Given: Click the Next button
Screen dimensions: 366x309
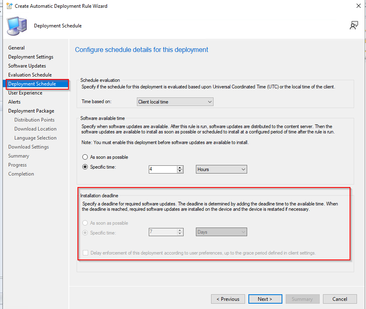Looking at the screenshot, I should click(x=265, y=299).
